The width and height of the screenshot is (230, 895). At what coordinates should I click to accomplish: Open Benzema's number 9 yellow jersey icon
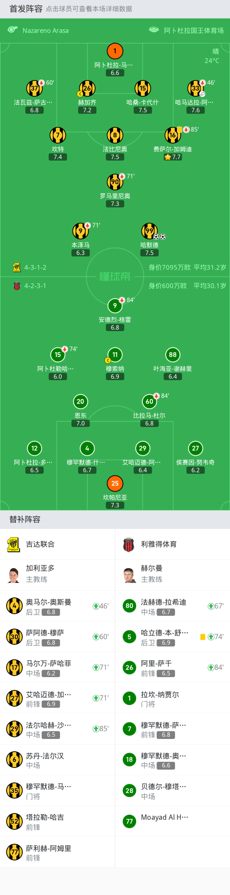click(80, 231)
